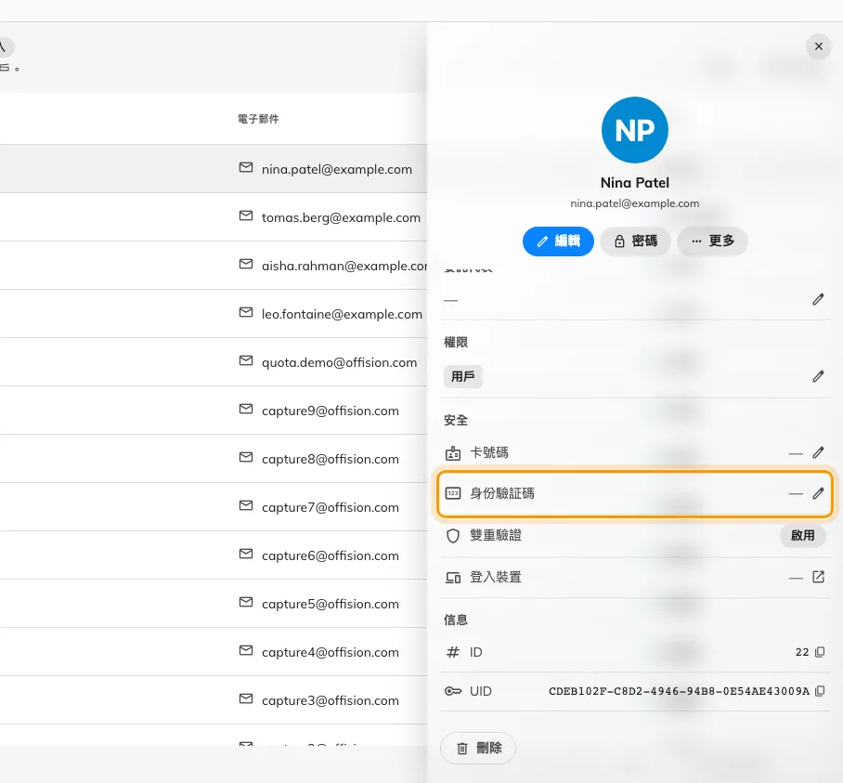Click the 登入裝置 devices icon

(453, 578)
